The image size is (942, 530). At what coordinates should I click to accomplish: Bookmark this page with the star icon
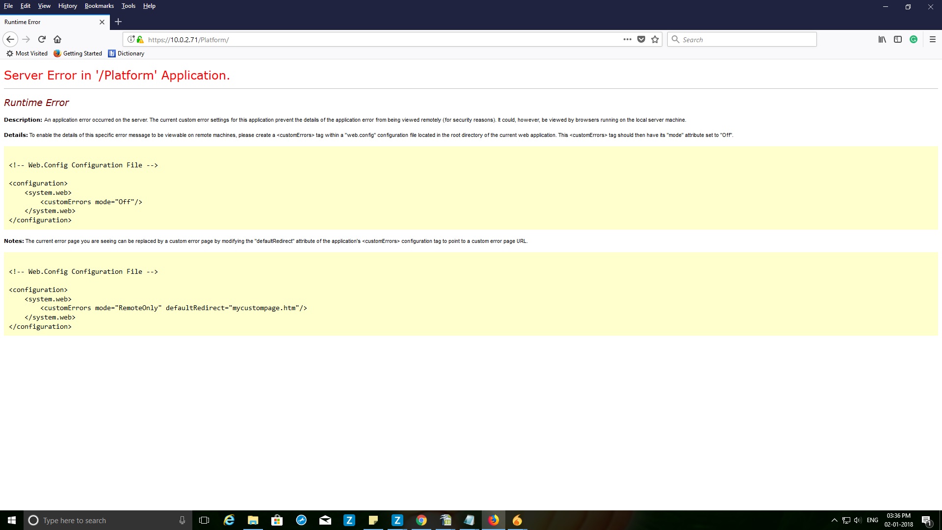coord(655,39)
